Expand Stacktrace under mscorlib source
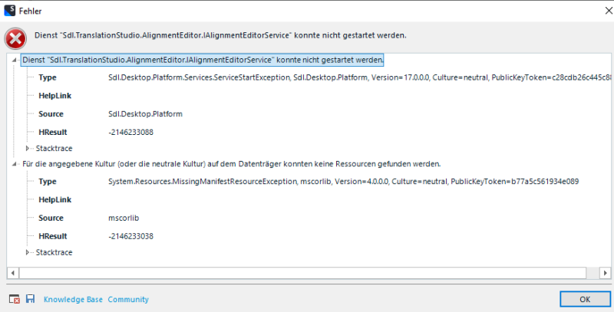Screen dimensions: 614x312 point(28,252)
